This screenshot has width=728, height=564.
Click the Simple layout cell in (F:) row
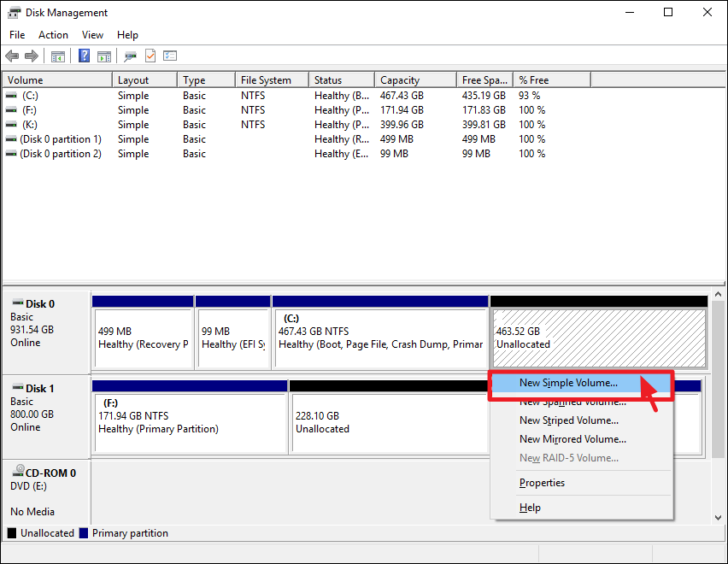tap(133, 110)
